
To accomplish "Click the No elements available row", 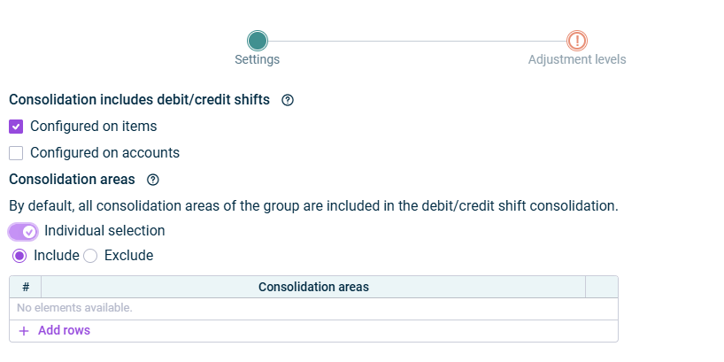I will 75,308.
